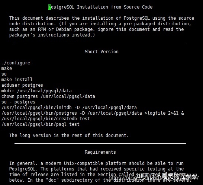Click the title 'PostgreSQL Installation from Source Code'
203x185 pixels.
[x=100, y=7]
